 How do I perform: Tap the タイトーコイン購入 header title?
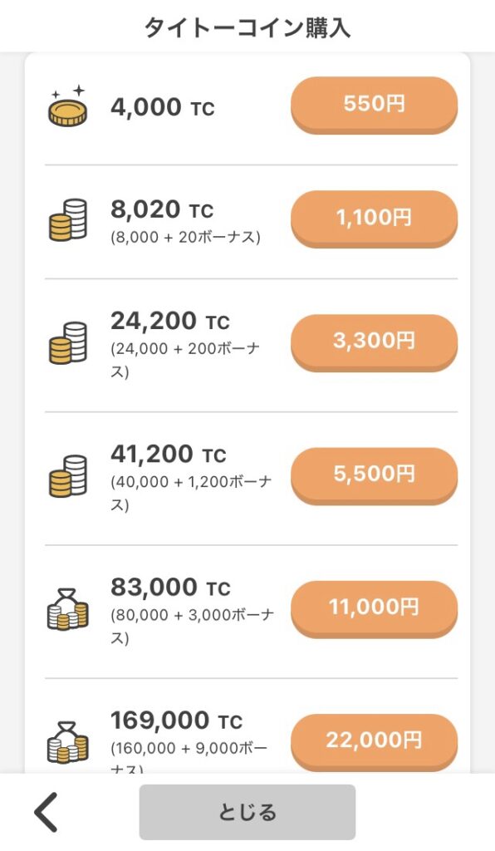(x=247, y=27)
